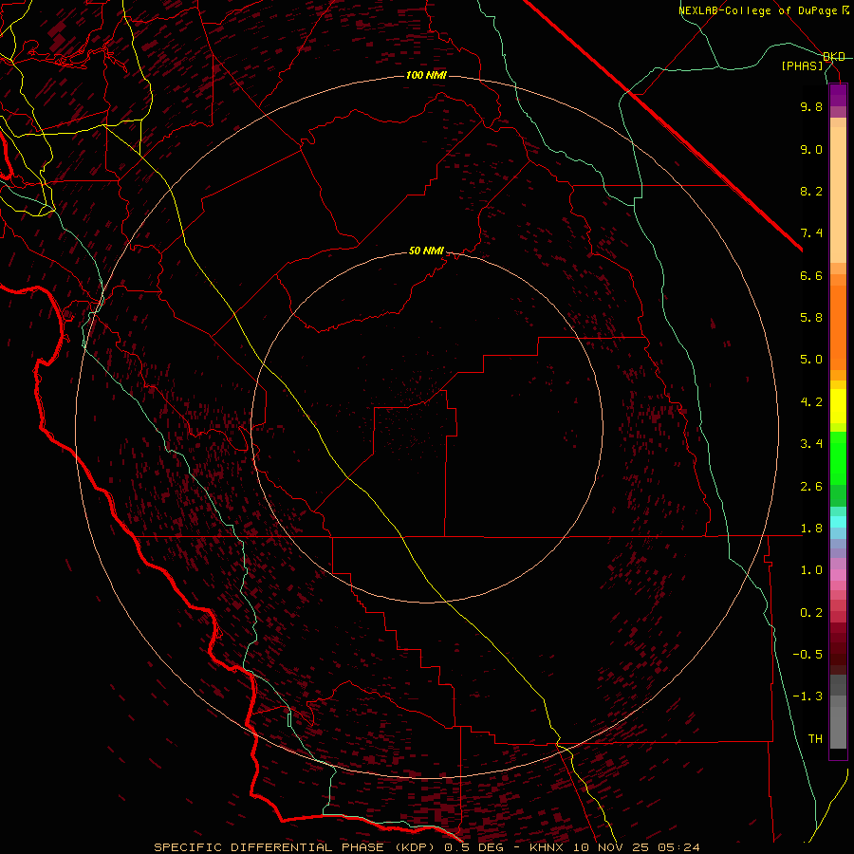The image size is (854, 854).
Task: Pick the pink band near 1.0
Action: point(838,575)
